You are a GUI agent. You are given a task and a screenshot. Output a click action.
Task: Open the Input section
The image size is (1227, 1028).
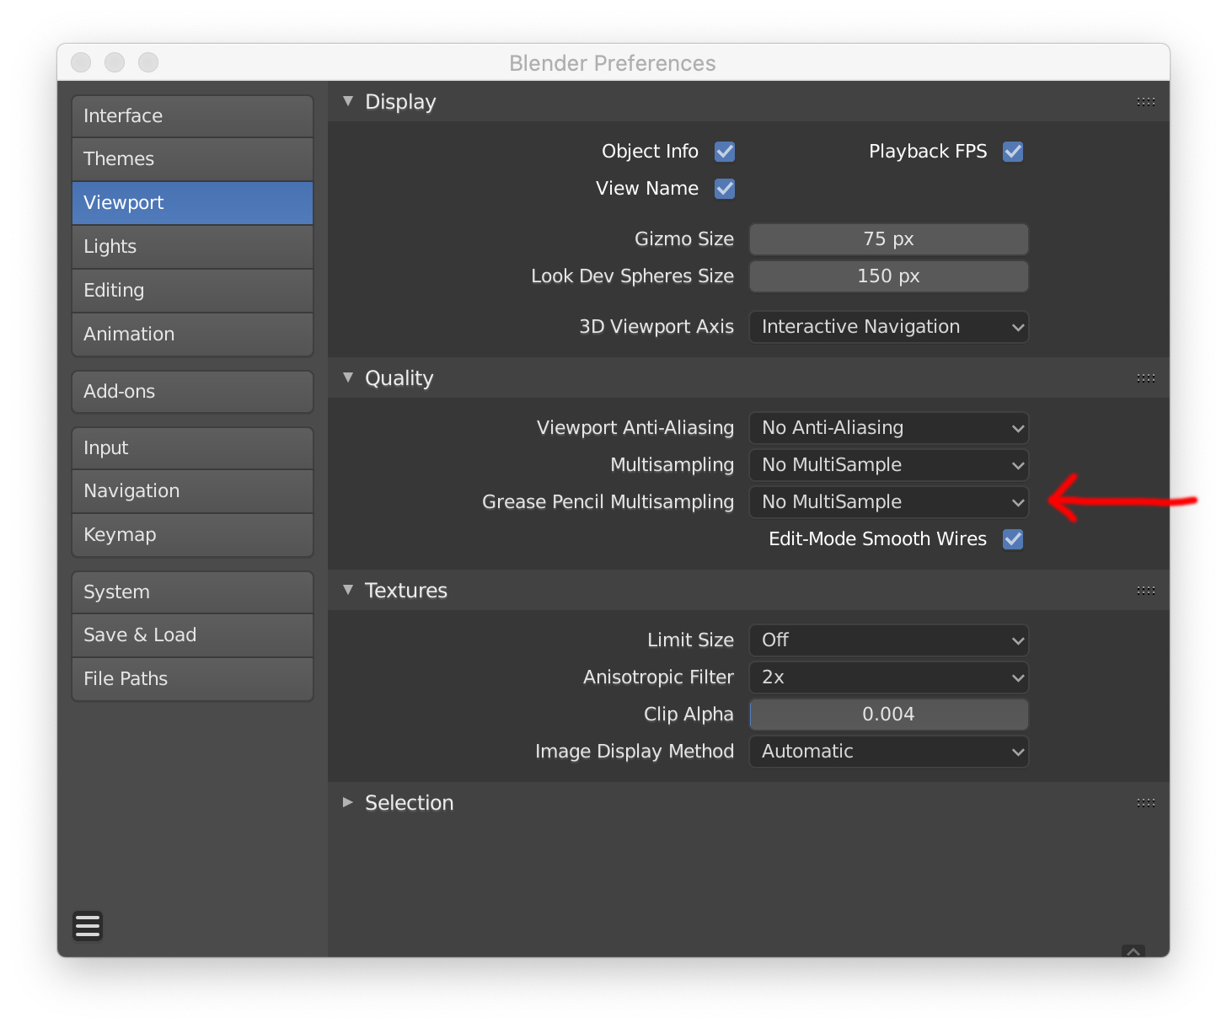click(193, 448)
